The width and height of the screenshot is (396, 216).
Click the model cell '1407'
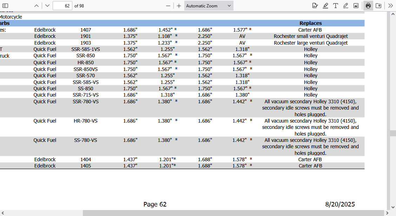(86, 30)
